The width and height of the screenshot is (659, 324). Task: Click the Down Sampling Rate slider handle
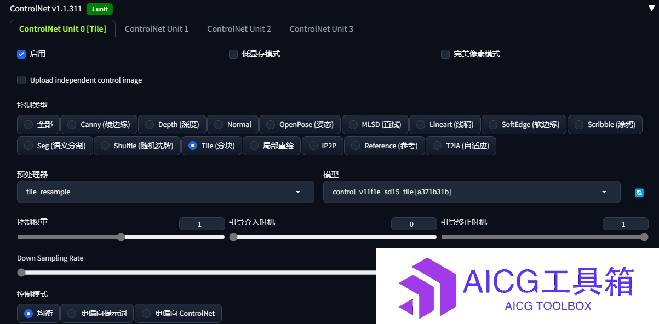(21, 272)
